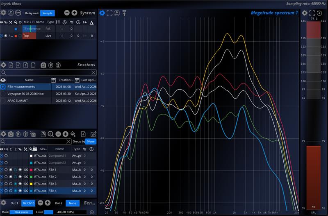Image resolution: width=328 pixels, height=216 pixels.
Task: Click the Sample delay unit button
Action: (47, 13)
